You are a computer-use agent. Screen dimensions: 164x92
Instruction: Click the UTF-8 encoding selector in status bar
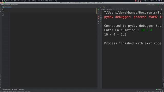tap(141, 91)
